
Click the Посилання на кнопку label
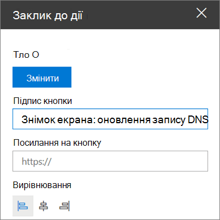point(57,143)
